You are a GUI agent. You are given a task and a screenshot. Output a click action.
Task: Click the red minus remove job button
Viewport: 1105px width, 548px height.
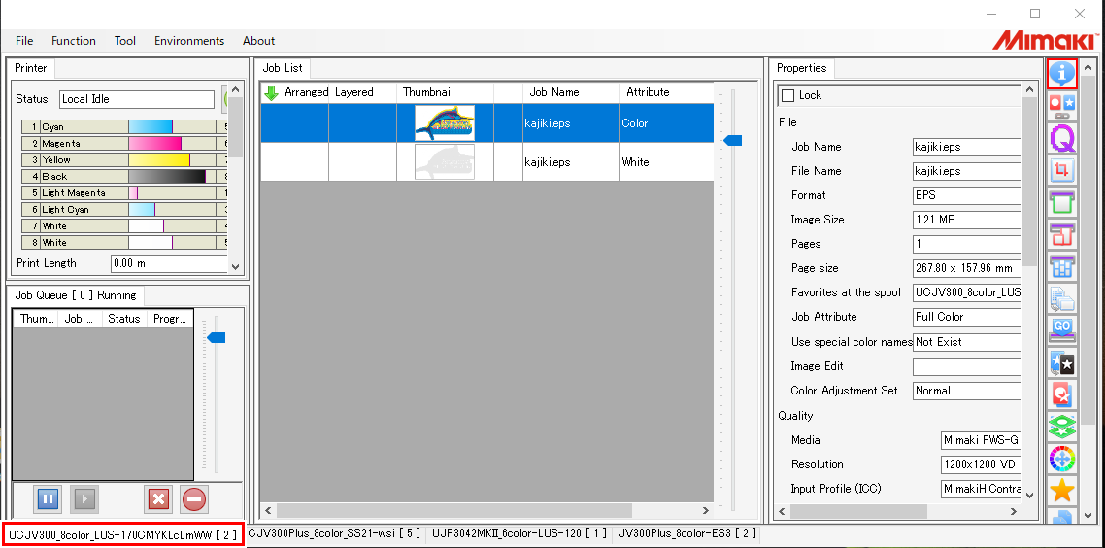pos(194,499)
